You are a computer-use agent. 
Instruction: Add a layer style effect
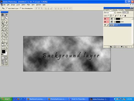(x=111, y=47)
